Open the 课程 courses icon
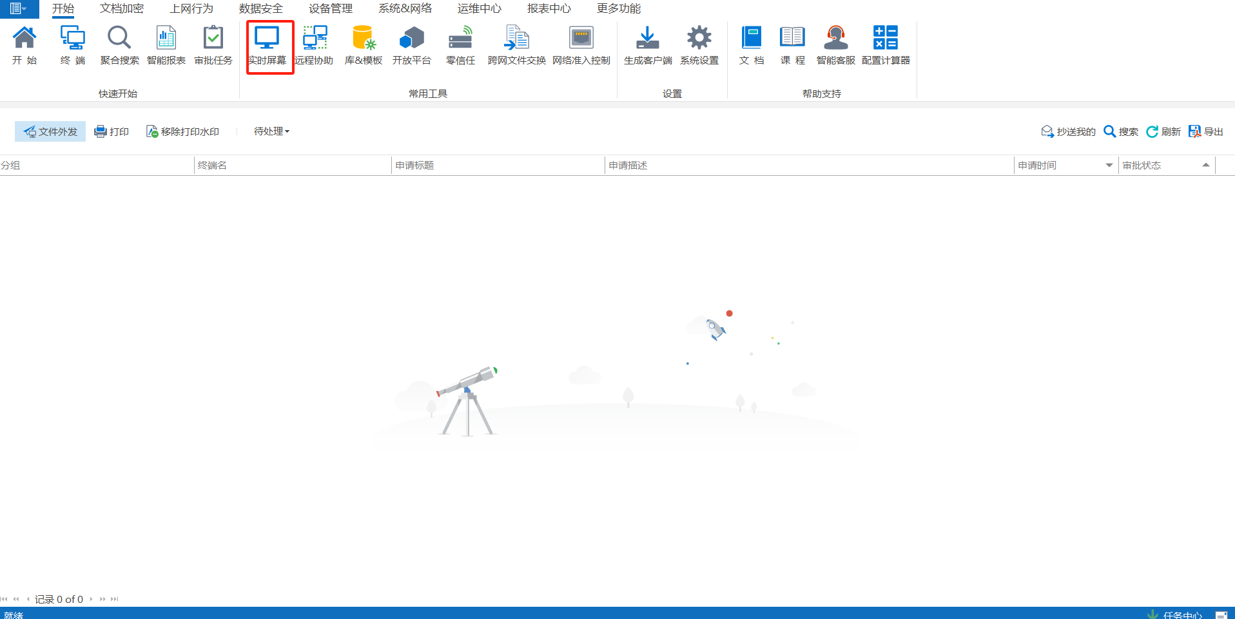Viewport: 1235px width, 619px height. click(793, 45)
